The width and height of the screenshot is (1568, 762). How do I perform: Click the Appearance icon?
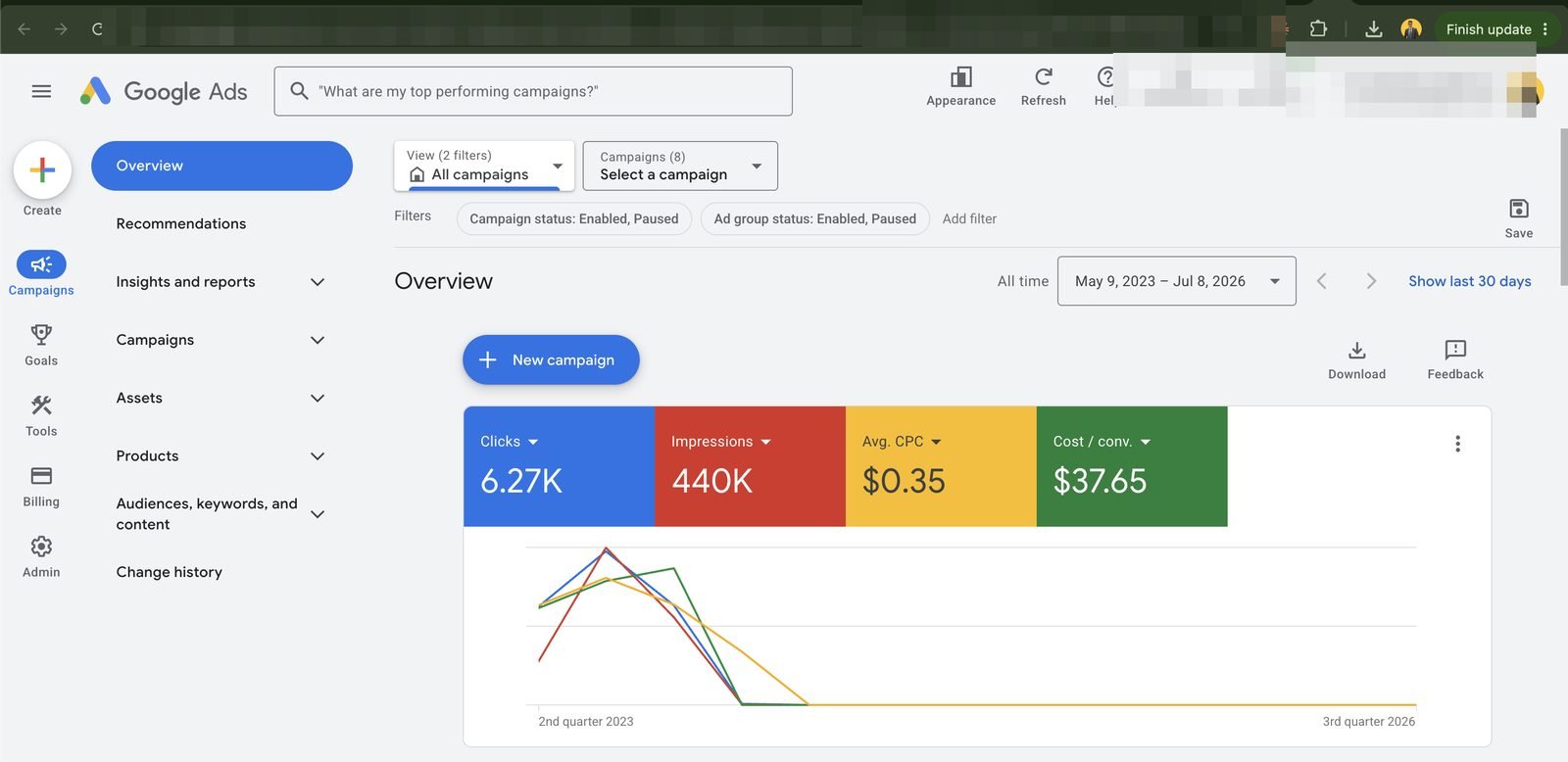coord(960,86)
